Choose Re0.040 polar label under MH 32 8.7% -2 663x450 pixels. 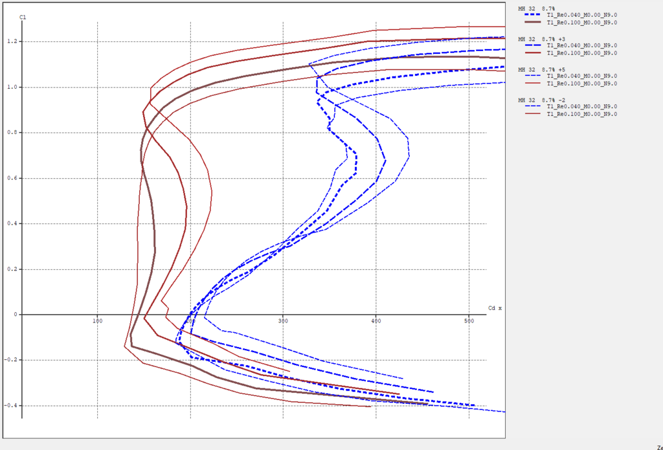click(581, 107)
